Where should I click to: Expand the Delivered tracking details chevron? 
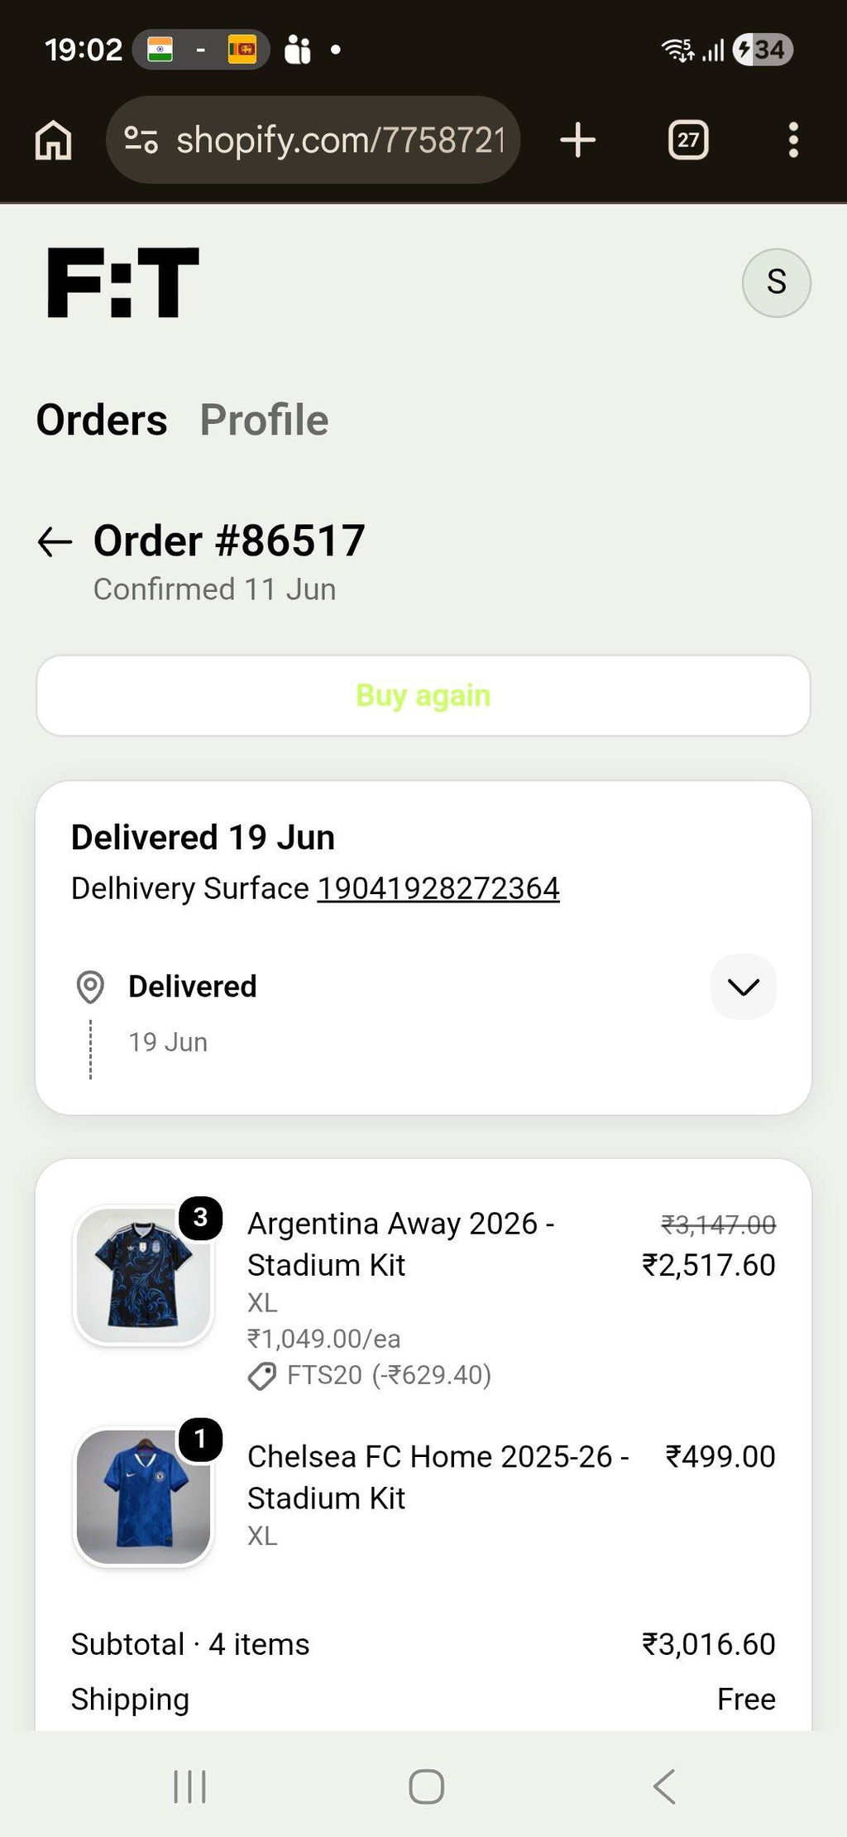[743, 986]
